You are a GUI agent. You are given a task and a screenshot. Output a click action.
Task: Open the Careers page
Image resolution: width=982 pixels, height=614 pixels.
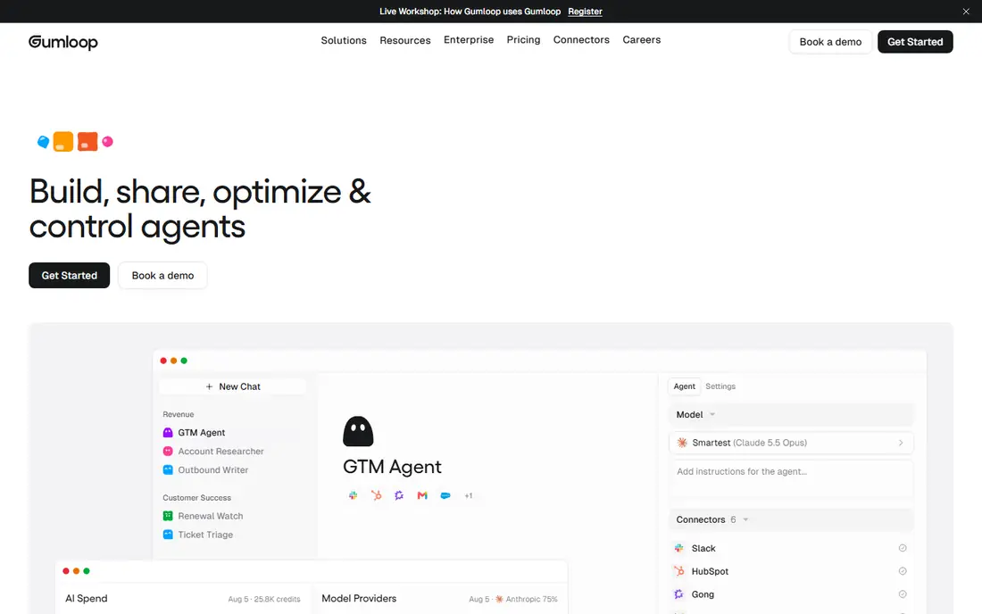[x=641, y=39]
